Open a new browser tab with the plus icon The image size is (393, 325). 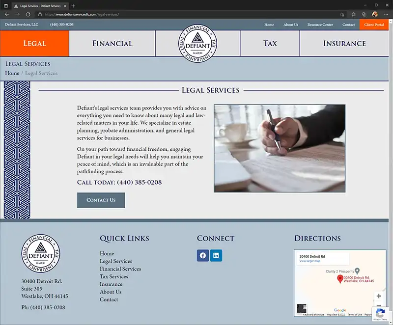(x=73, y=6)
